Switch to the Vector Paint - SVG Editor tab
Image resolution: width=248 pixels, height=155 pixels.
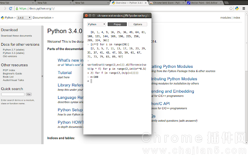204,3
